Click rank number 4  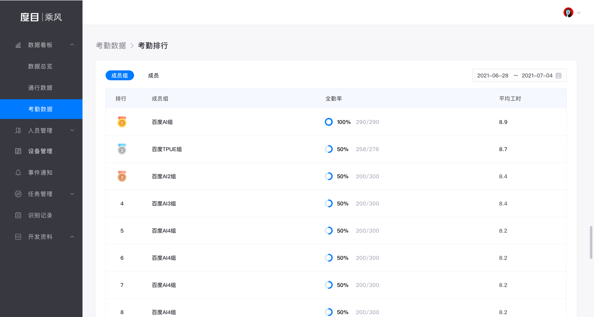(122, 203)
